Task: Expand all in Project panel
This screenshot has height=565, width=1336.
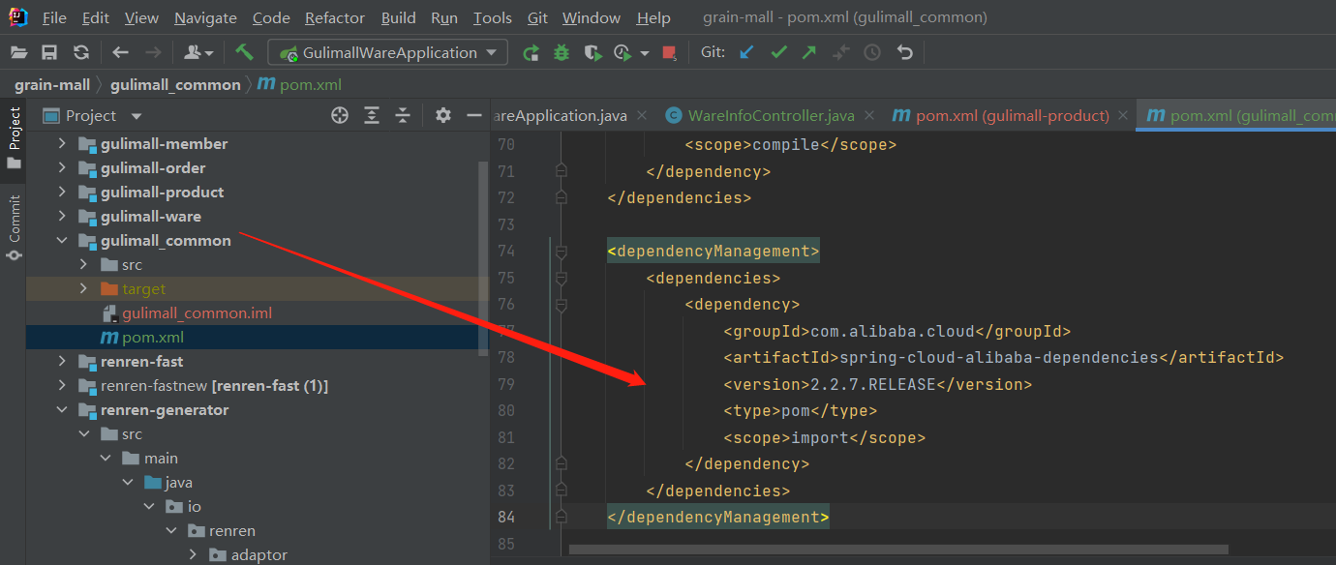Action: (372, 116)
